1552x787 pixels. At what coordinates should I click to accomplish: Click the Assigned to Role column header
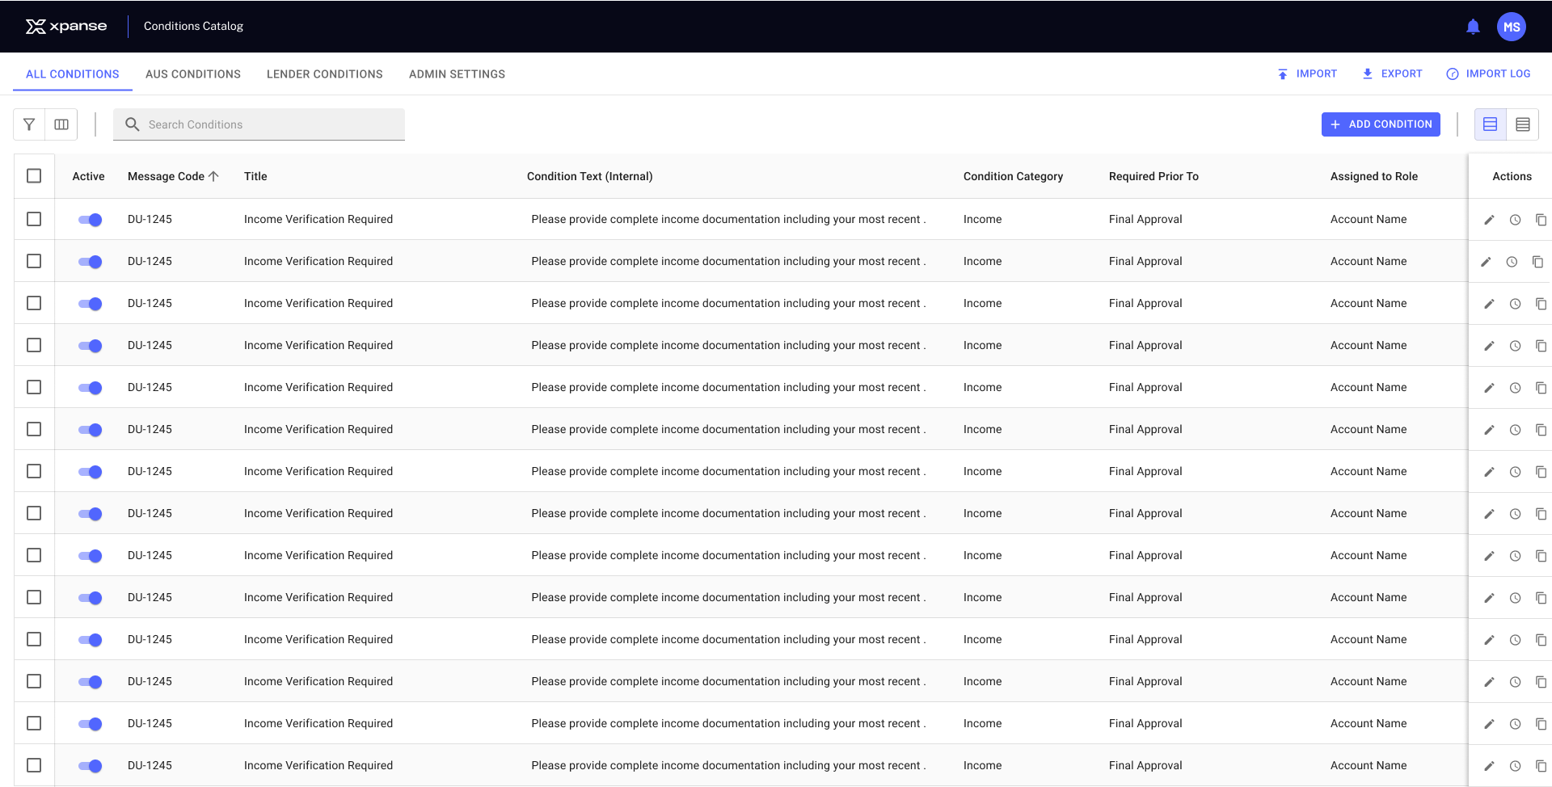pos(1374,176)
